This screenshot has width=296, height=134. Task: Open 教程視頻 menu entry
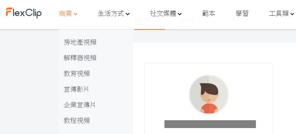77,121
